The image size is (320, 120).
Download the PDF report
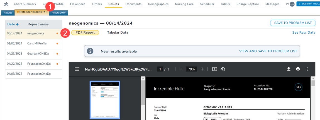[x=289, y=69]
